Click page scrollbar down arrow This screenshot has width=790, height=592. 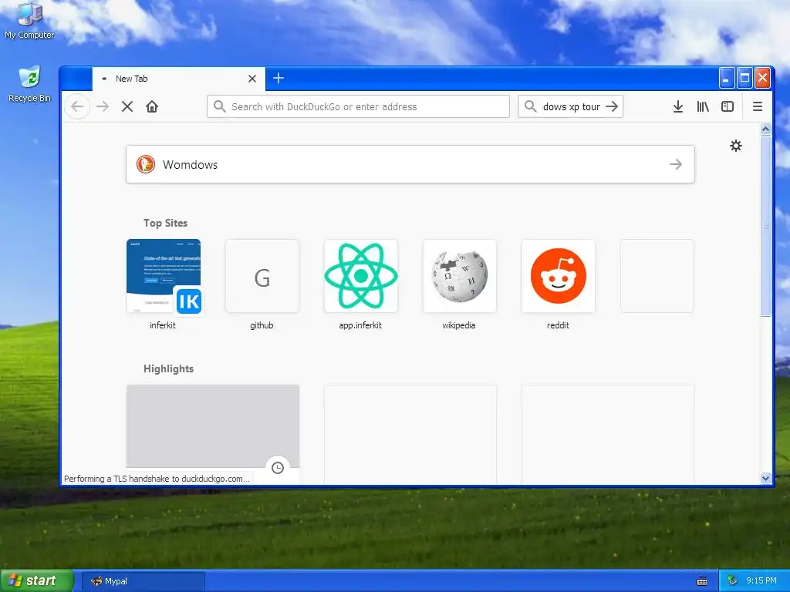click(766, 478)
